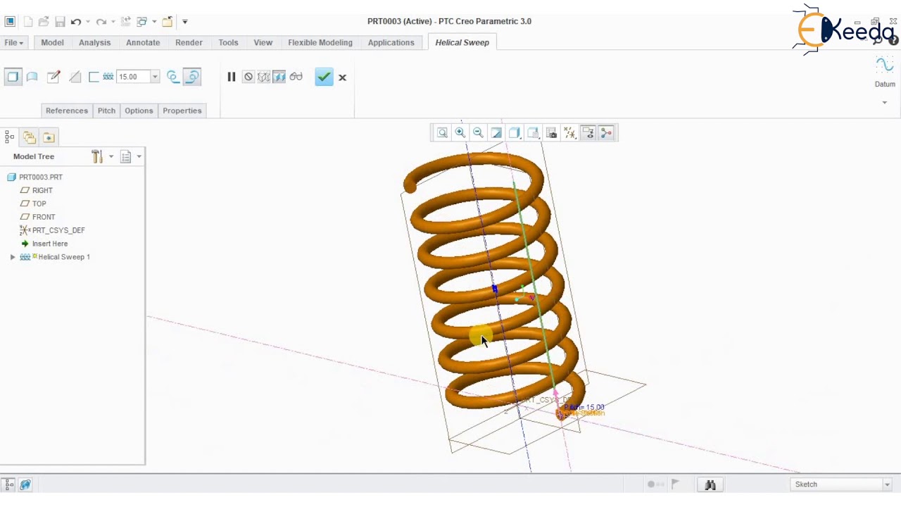Click the Zoom In magnifier icon

pyautogui.click(x=460, y=132)
